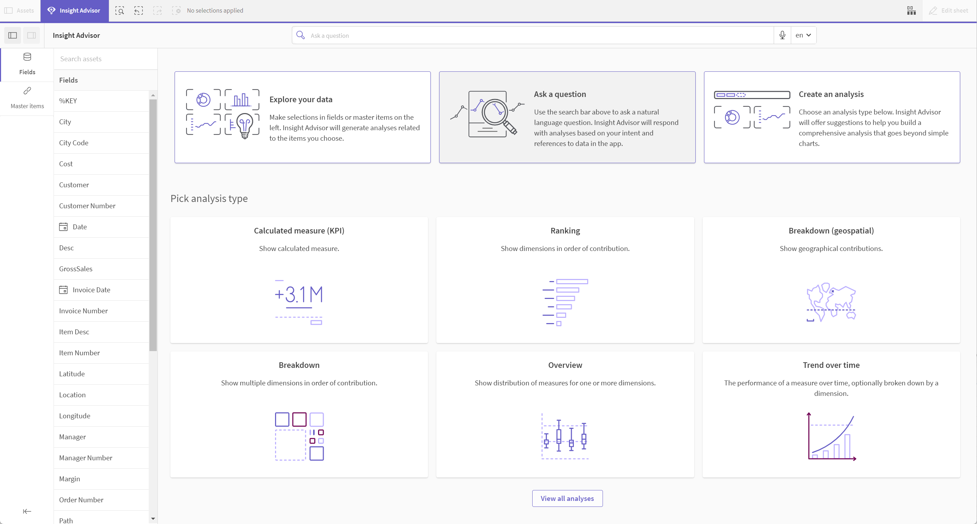Click the Fields panel icon in sidebar
This screenshot has width=977, height=524.
coord(27,63)
